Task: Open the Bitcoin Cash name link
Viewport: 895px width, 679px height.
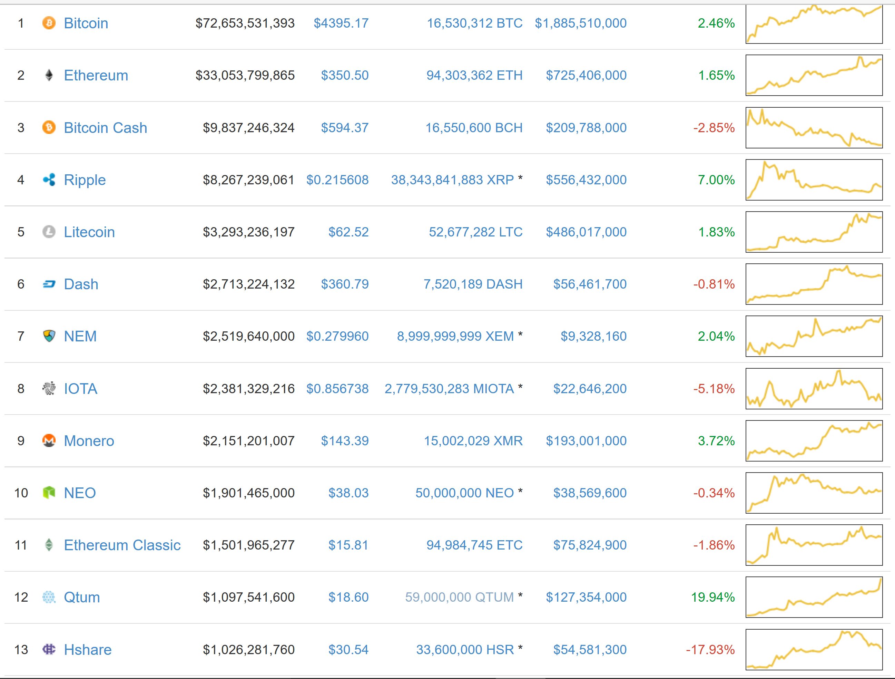Action: pos(106,127)
